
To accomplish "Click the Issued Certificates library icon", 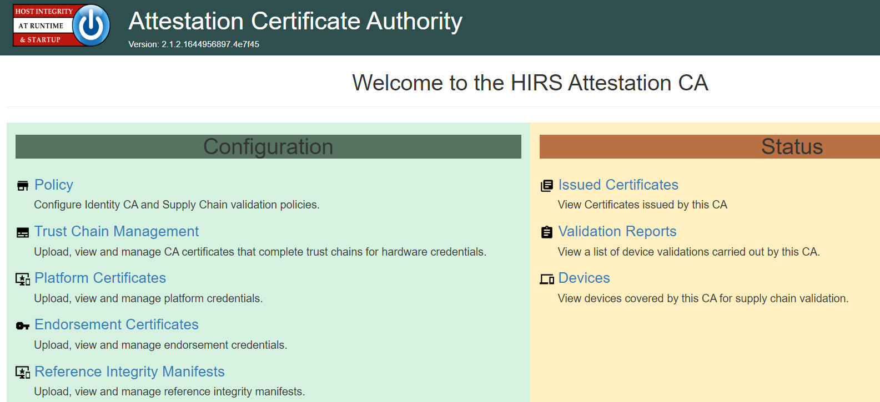I will tap(547, 186).
